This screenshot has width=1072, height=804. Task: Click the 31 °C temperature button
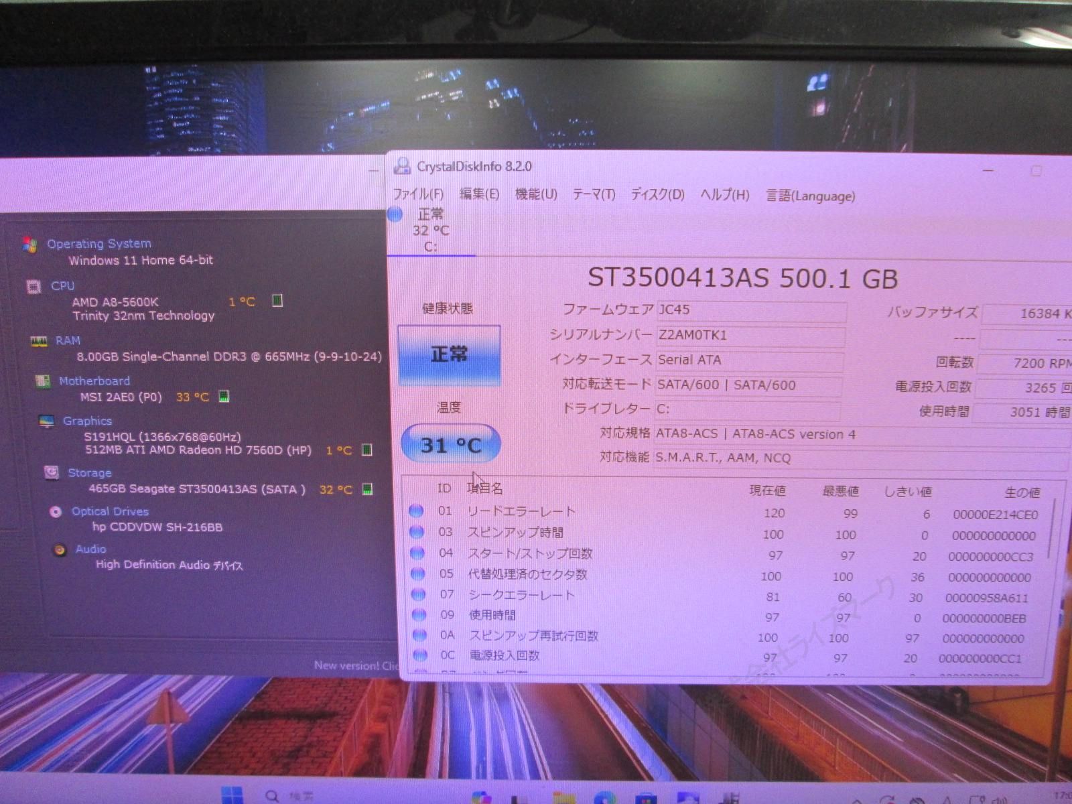(x=450, y=445)
